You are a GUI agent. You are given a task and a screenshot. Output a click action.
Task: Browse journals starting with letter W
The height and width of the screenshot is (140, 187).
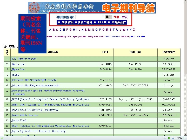coord(124,30)
